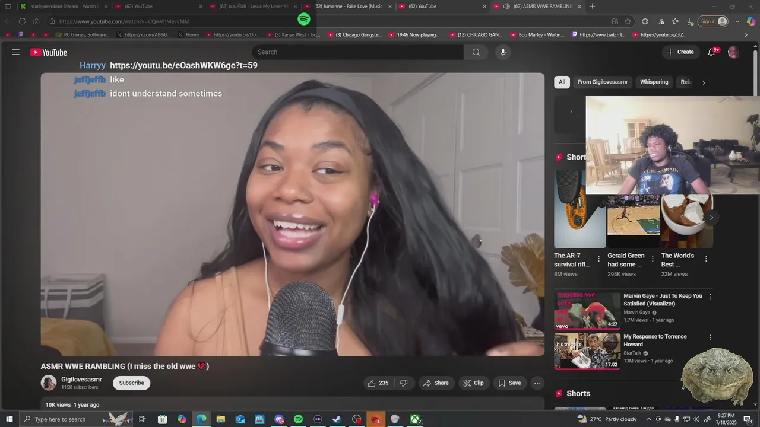Click the browser home icon
Viewport: 760px width, 427px height.
[36, 21]
